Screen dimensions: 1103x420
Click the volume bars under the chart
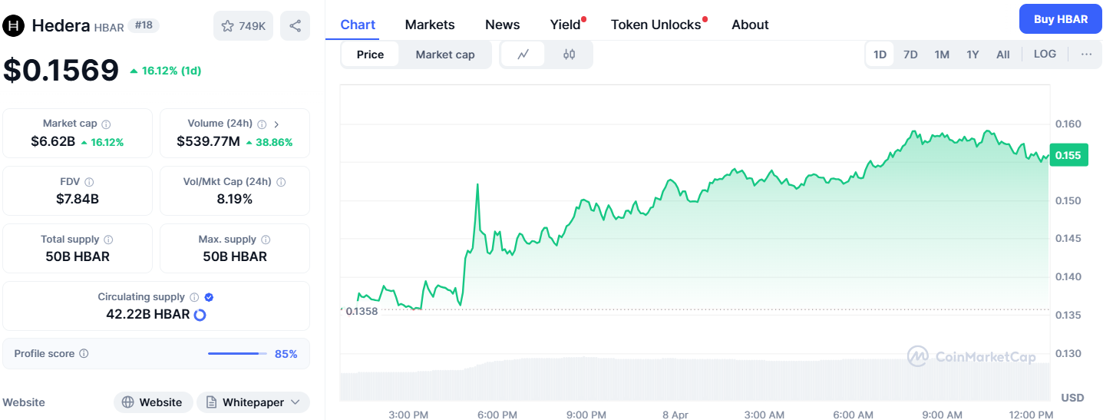[x=695, y=379]
